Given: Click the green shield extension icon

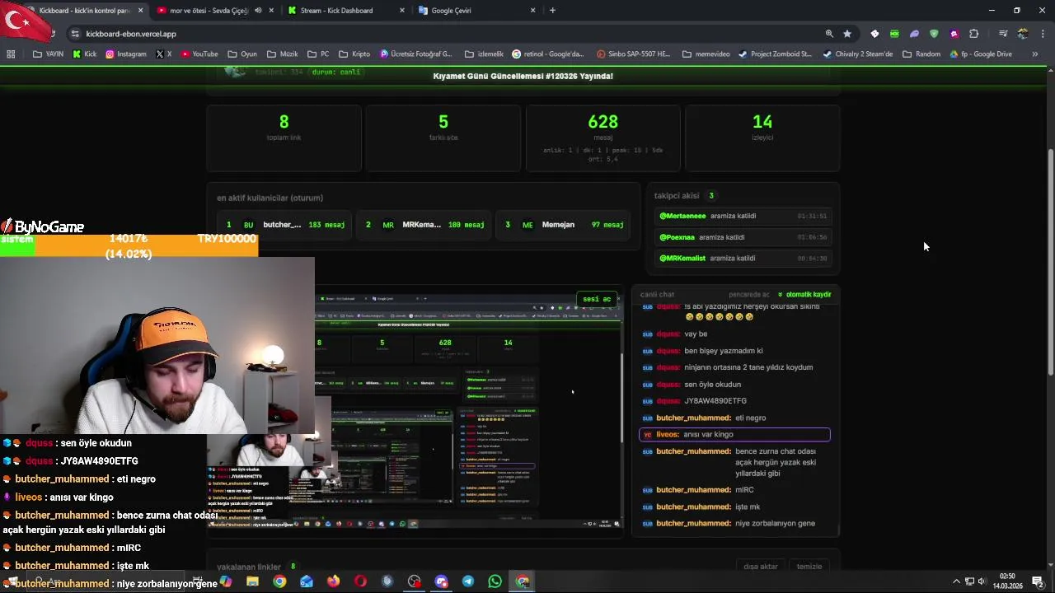Looking at the screenshot, I should [934, 34].
